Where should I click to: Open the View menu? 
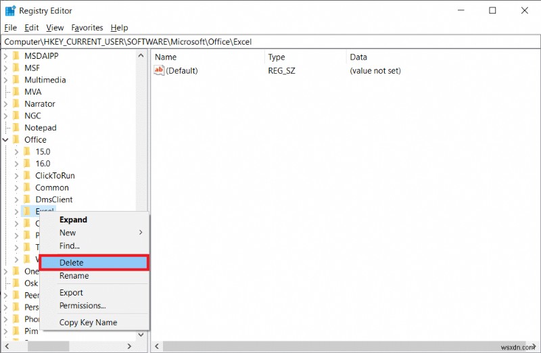coord(55,28)
